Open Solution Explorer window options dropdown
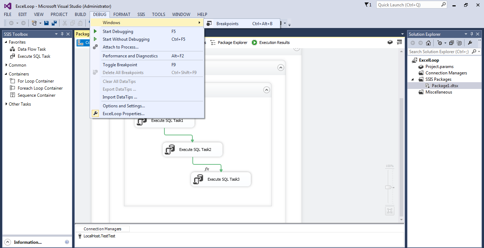The width and height of the screenshot is (484, 248). click(465, 34)
